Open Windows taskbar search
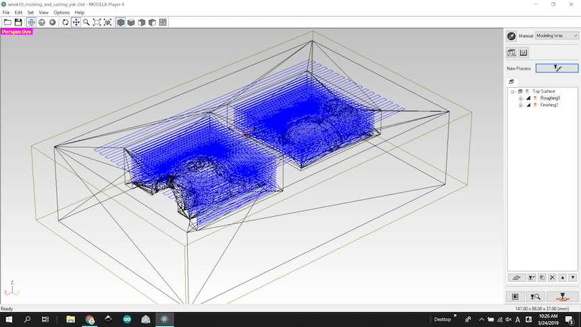Screen dimensions: 581x327 tap(27, 319)
